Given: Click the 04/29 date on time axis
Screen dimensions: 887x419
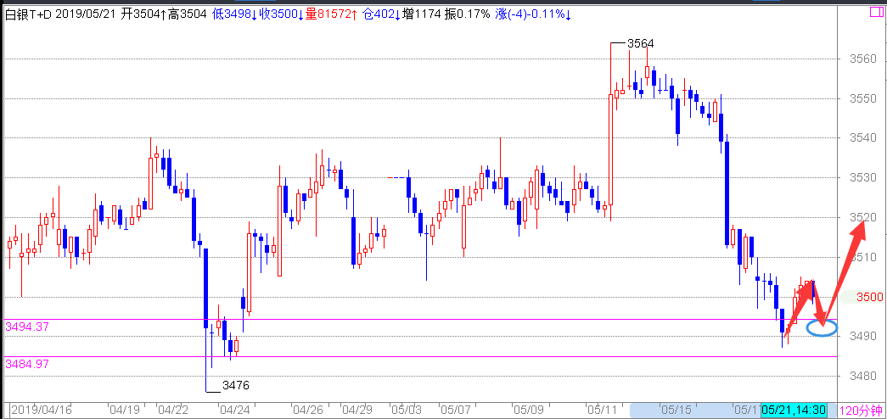Looking at the screenshot, I should click(356, 410).
